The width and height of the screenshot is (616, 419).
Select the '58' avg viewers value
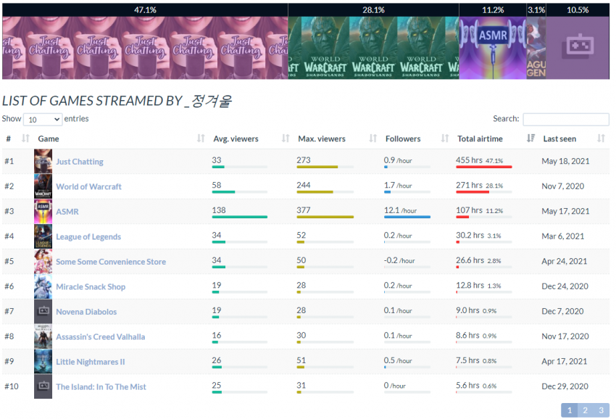(217, 185)
